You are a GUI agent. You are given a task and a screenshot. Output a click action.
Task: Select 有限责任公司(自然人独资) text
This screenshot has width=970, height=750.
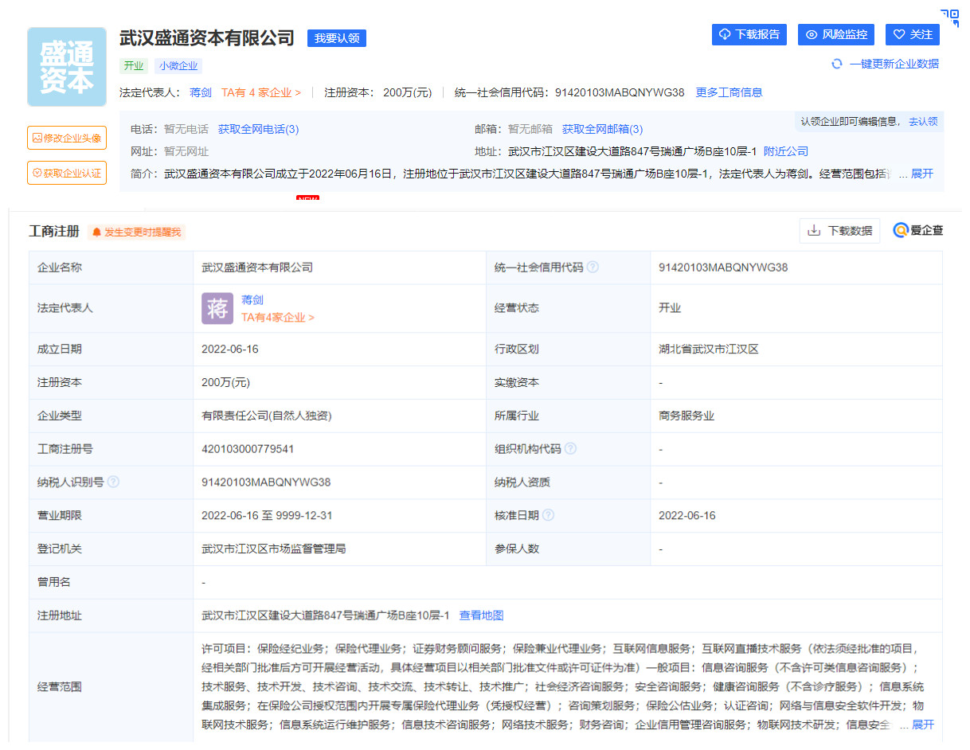267,416
